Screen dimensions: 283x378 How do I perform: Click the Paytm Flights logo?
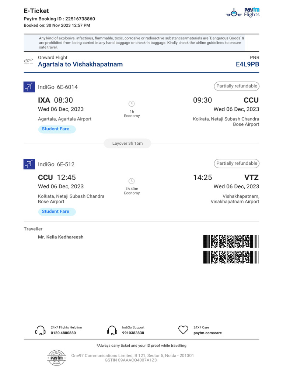tap(242, 13)
